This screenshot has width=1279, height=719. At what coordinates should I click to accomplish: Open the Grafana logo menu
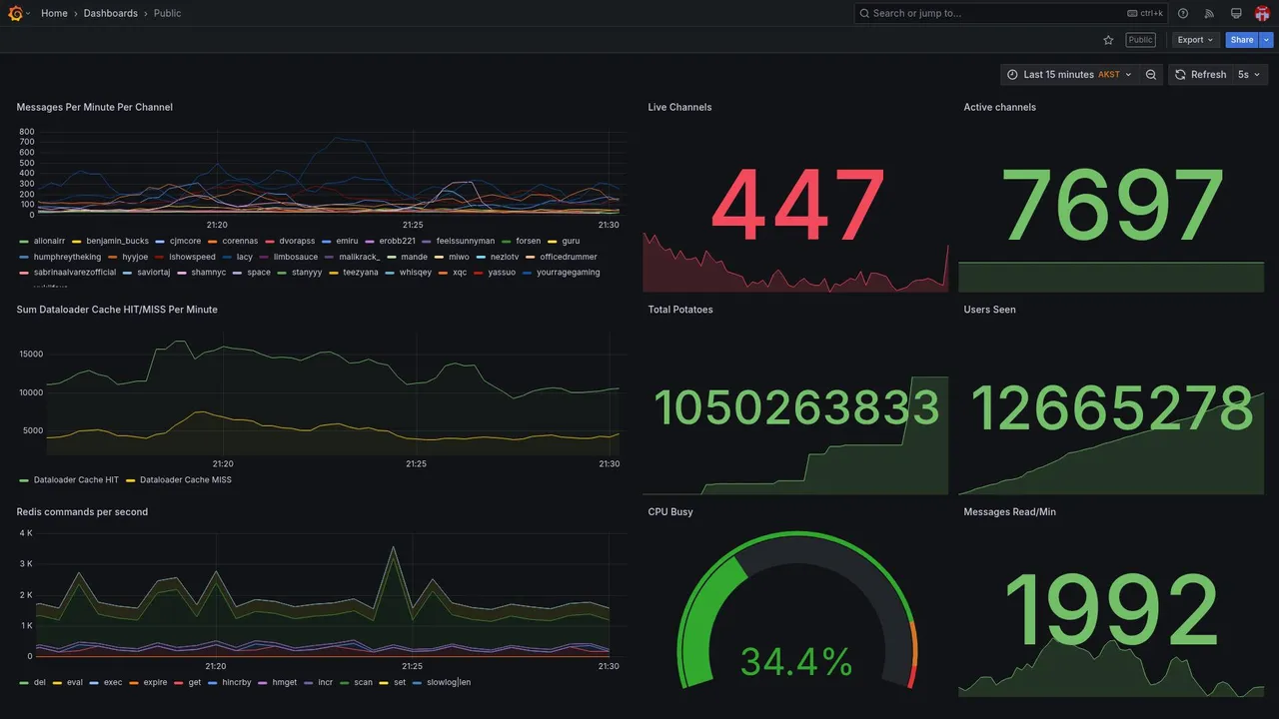(x=16, y=13)
